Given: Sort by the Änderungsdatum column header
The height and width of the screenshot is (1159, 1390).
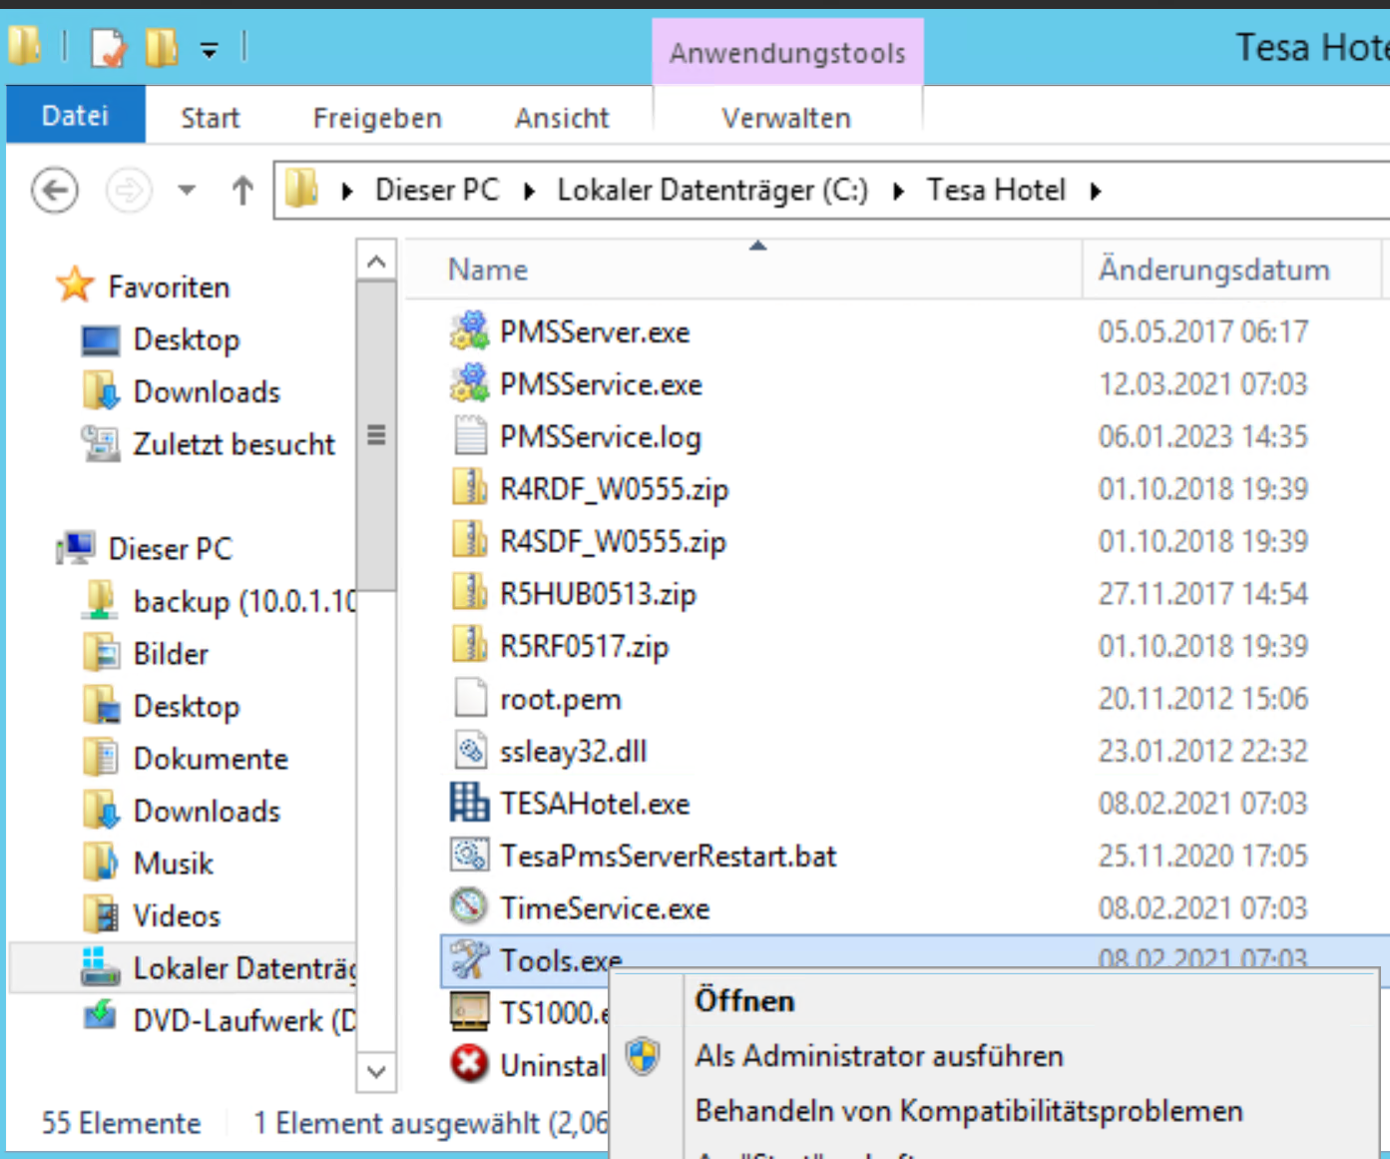Looking at the screenshot, I should point(1231,270).
